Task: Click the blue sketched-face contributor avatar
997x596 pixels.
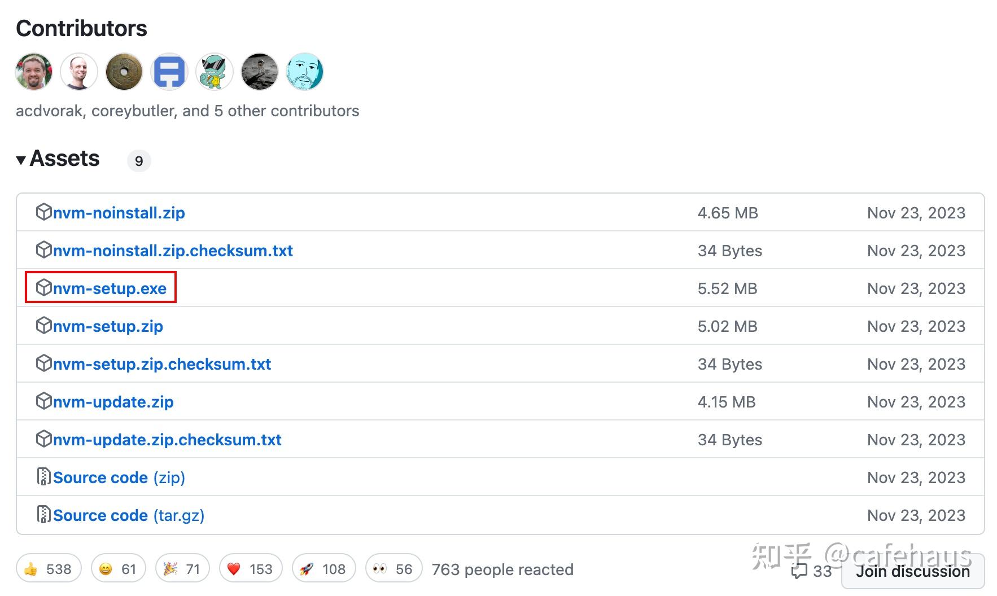Action: 304,72
